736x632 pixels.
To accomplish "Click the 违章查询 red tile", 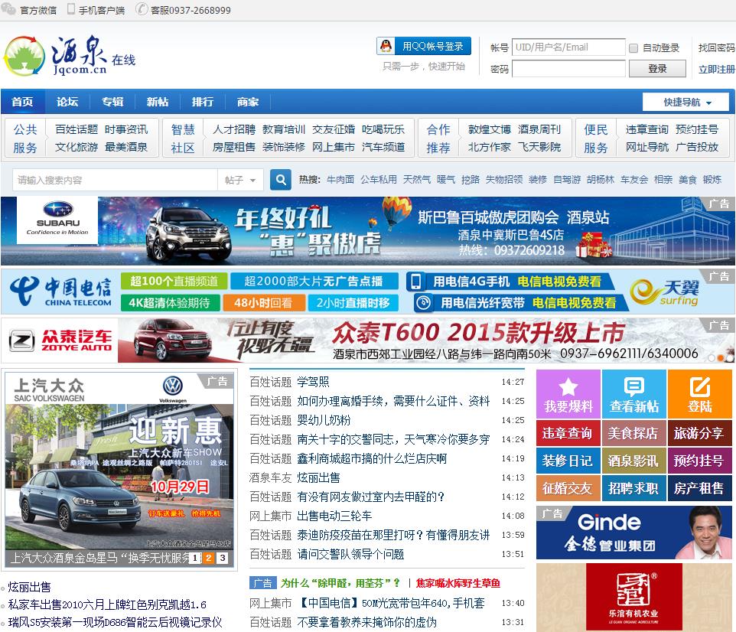I will [x=568, y=433].
